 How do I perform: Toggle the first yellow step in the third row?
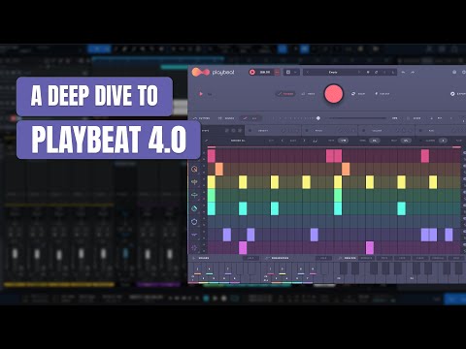pyautogui.click(x=212, y=182)
